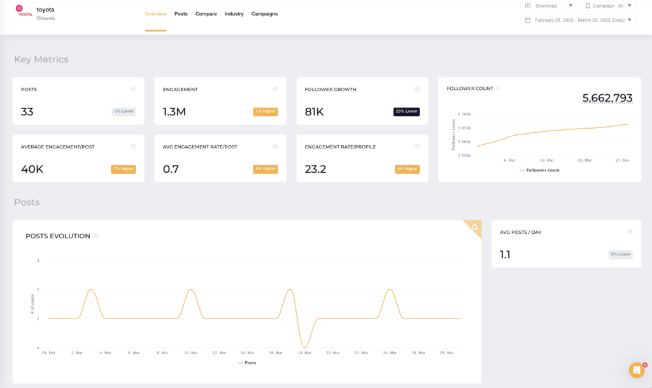The image size is (652, 388).
Task: Click the bookmark icon next to Campaign filter
Action: (x=589, y=5)
